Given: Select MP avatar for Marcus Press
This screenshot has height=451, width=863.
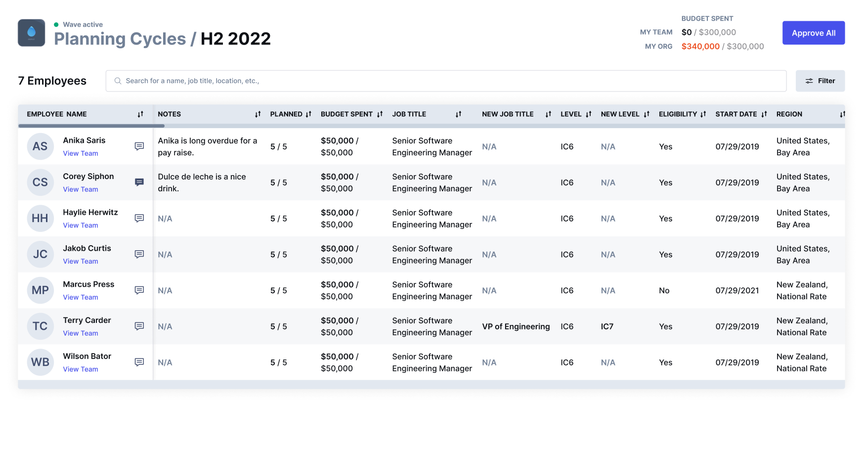Looking at the screenshot, I should 40,290.
